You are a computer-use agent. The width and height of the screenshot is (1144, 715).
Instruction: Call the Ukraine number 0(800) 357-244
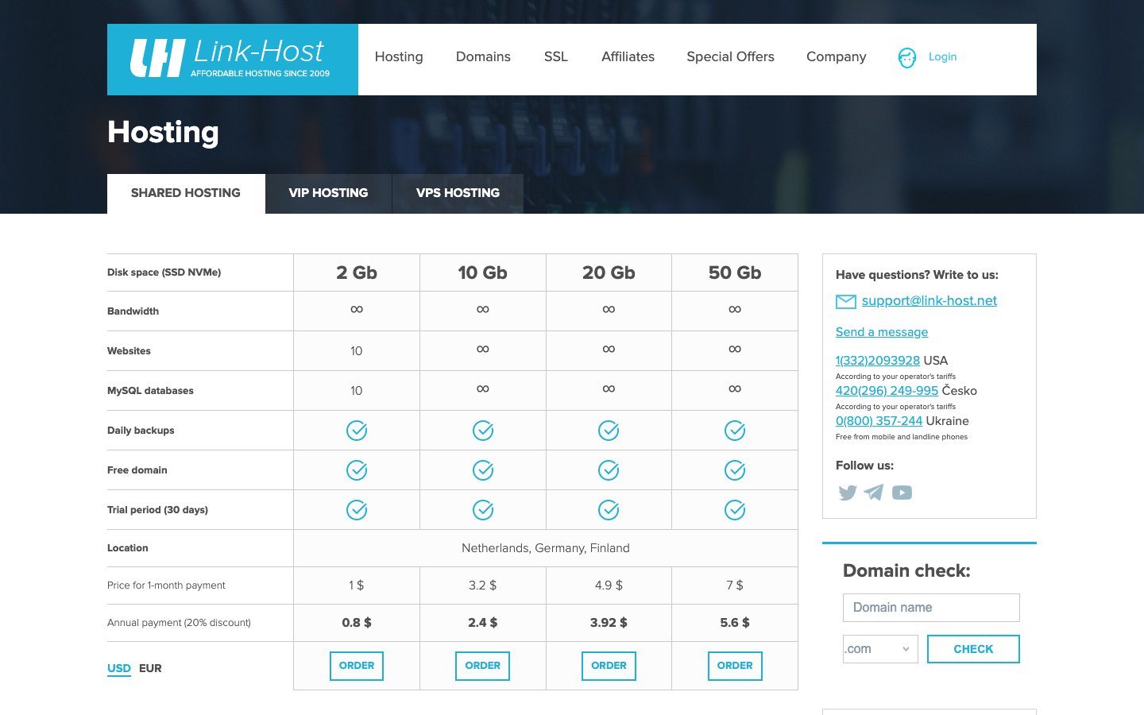(x=879, y=421)
